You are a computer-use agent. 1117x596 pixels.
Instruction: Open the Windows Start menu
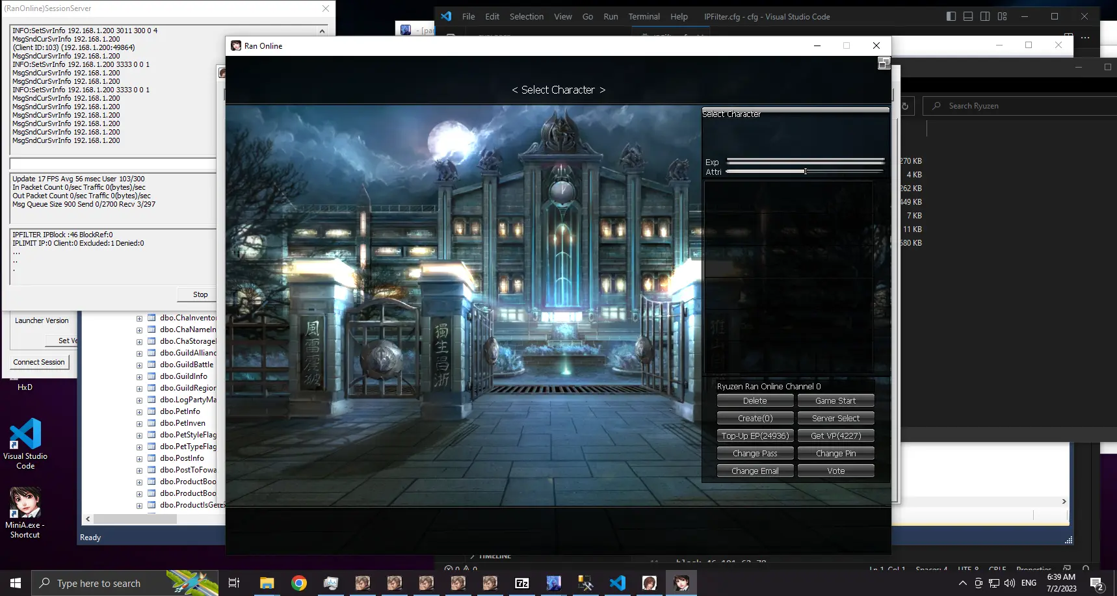point(16,583)
